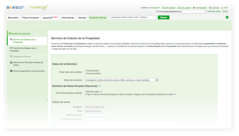Click the Configurador gear icon
Viewport: 239px width, 136px height.
point(194,8)
